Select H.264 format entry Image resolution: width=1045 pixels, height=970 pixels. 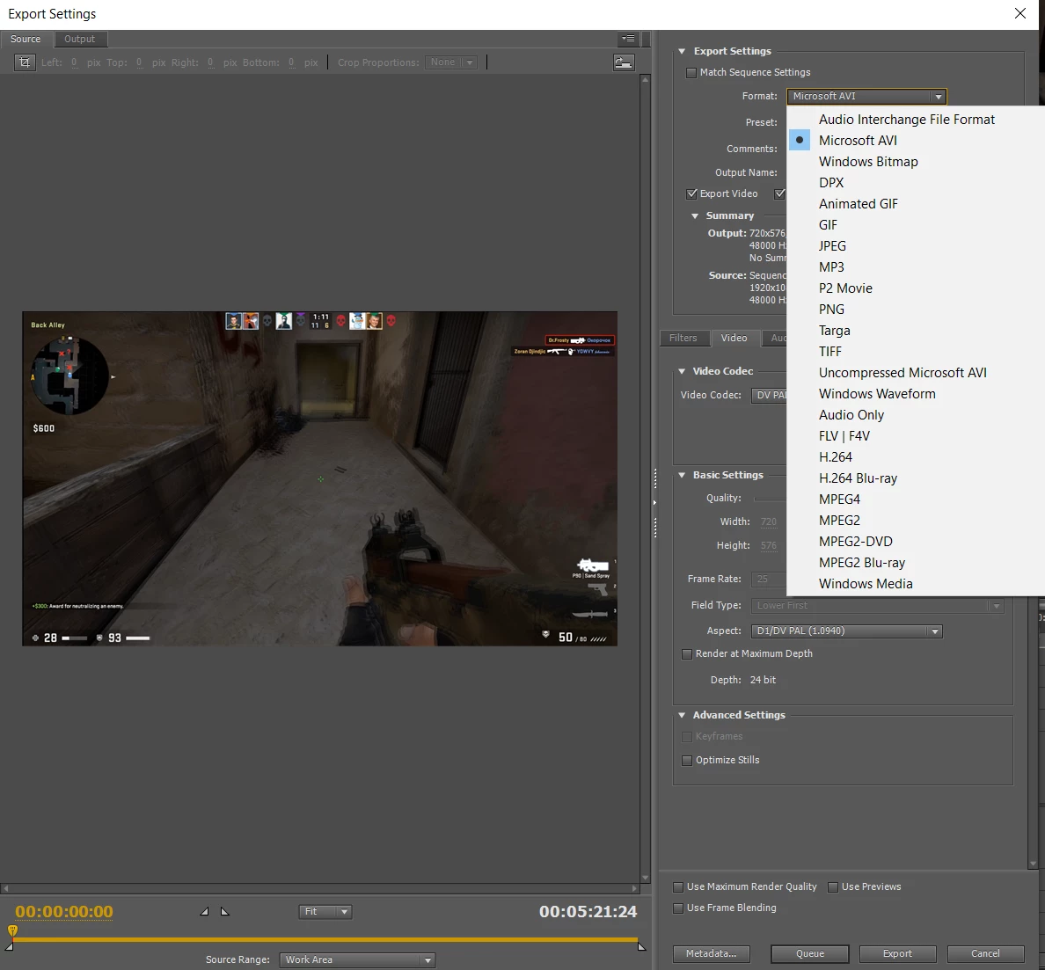click(x=835, y=457)
